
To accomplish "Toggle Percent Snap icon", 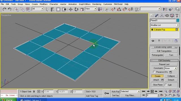I will pyautogui.click(x=125, y=9).
